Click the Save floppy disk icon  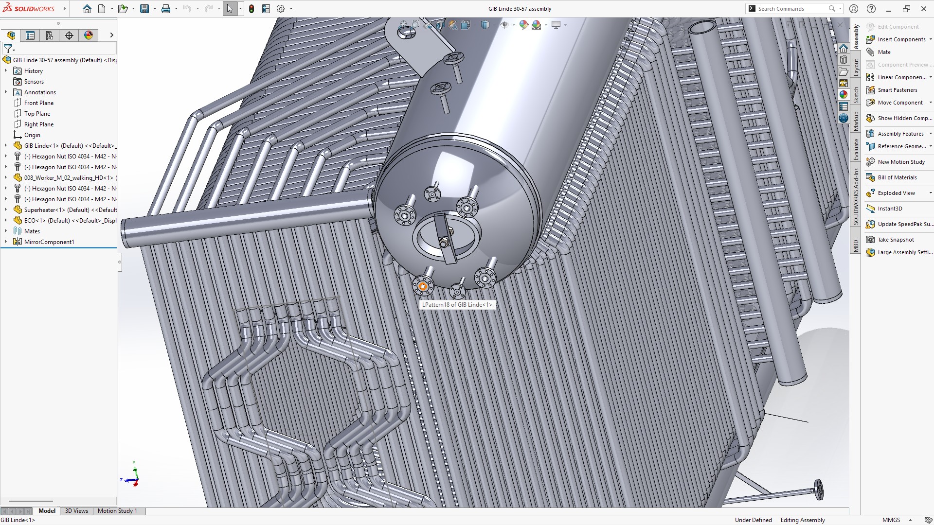[144, 9]
